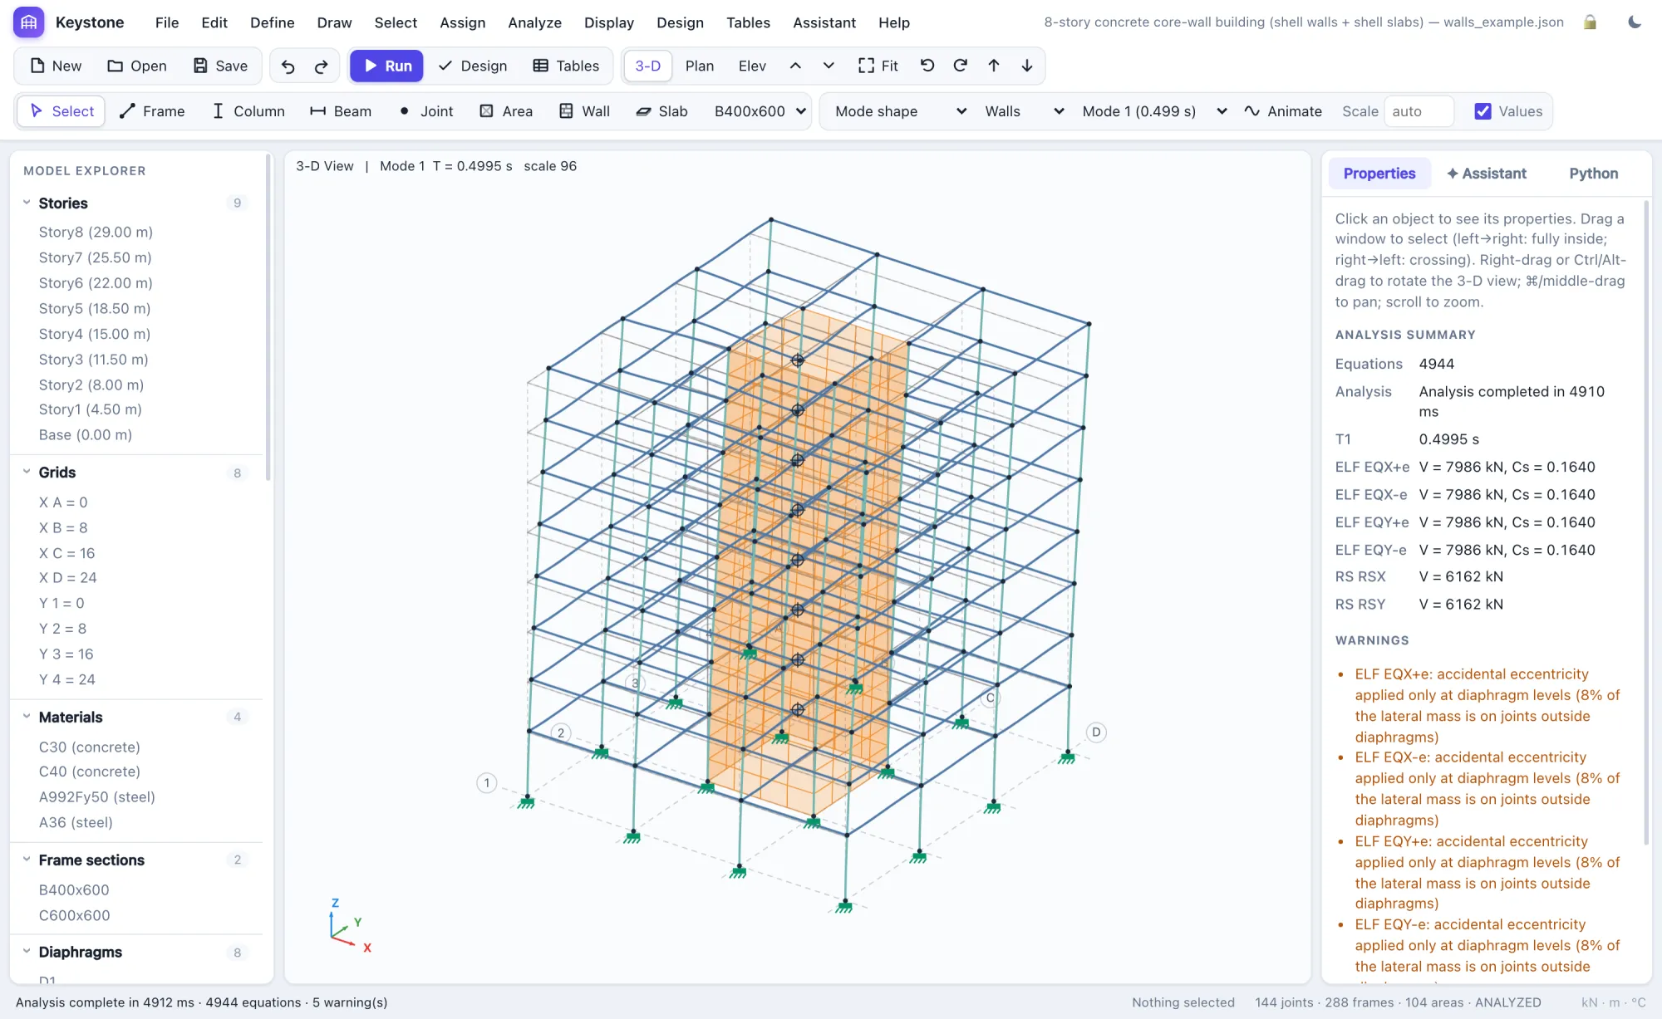The width and height of the screenshot is (1662, 1019).
Task: Uncheck the Values checkbox
Action: [1483, 111]
